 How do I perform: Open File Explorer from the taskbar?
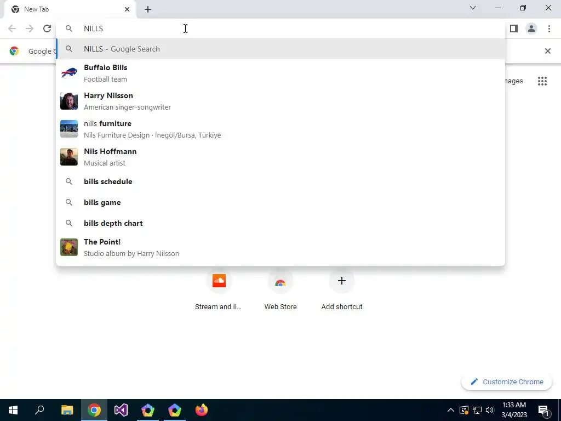tap(67, 410)
